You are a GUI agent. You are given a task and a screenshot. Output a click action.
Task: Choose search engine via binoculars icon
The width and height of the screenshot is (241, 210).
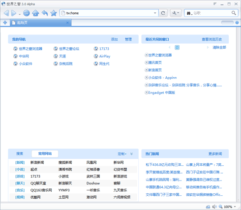coord(189,13)
